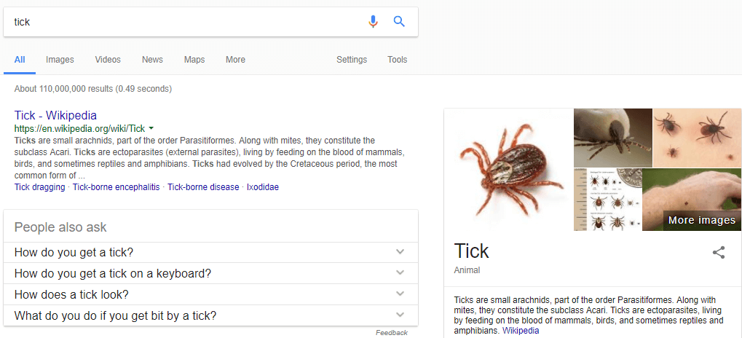Switch to the Images tab
Screen dimensions: 742x338
(x=60, y=60)
